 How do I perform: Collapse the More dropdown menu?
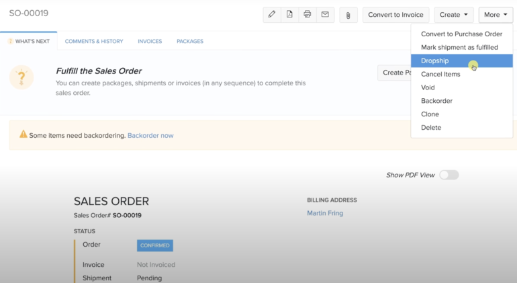click(496, 15)
